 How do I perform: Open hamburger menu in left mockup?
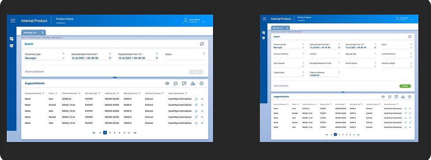tap(13, 21)
